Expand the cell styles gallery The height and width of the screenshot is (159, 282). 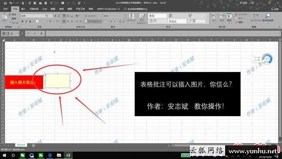tap(208, 22)
